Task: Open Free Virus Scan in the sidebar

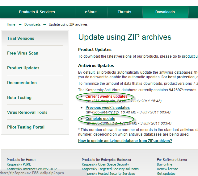Action: coord(23,53)
